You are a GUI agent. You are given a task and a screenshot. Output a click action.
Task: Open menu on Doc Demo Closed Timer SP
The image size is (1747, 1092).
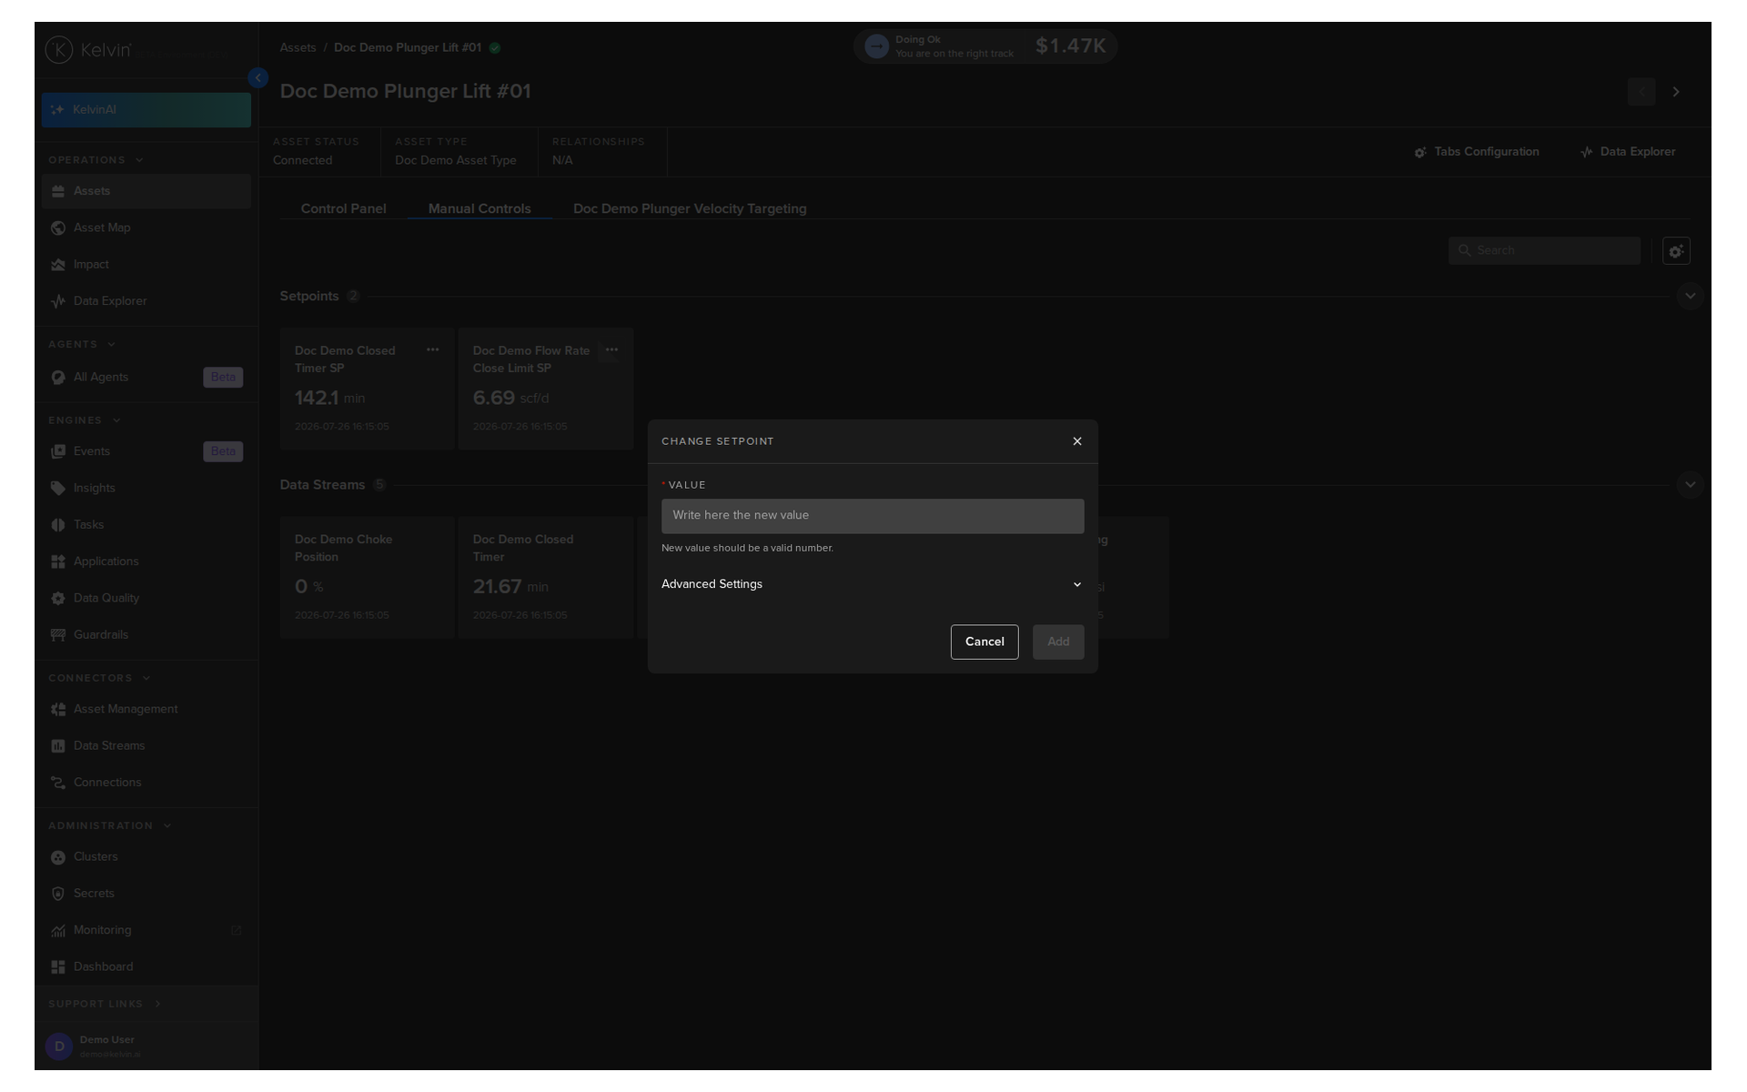tap(433, 350)
